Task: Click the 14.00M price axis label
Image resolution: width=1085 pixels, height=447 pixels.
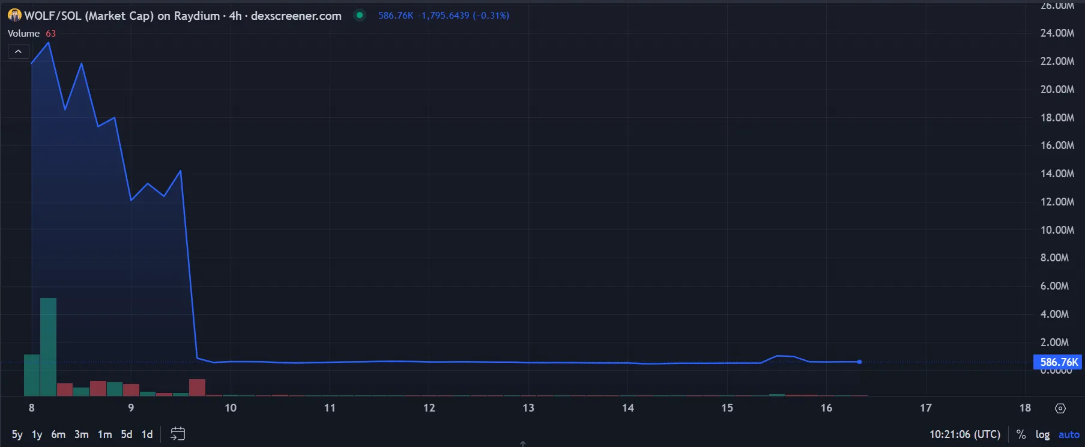Action: tap(1057, 174)
